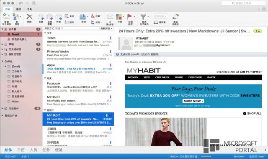Image resolution: width=268 pixels, height=159 pixels.
Task: Open the New Items dropdown arrow
Action: (x=21, y=17)
